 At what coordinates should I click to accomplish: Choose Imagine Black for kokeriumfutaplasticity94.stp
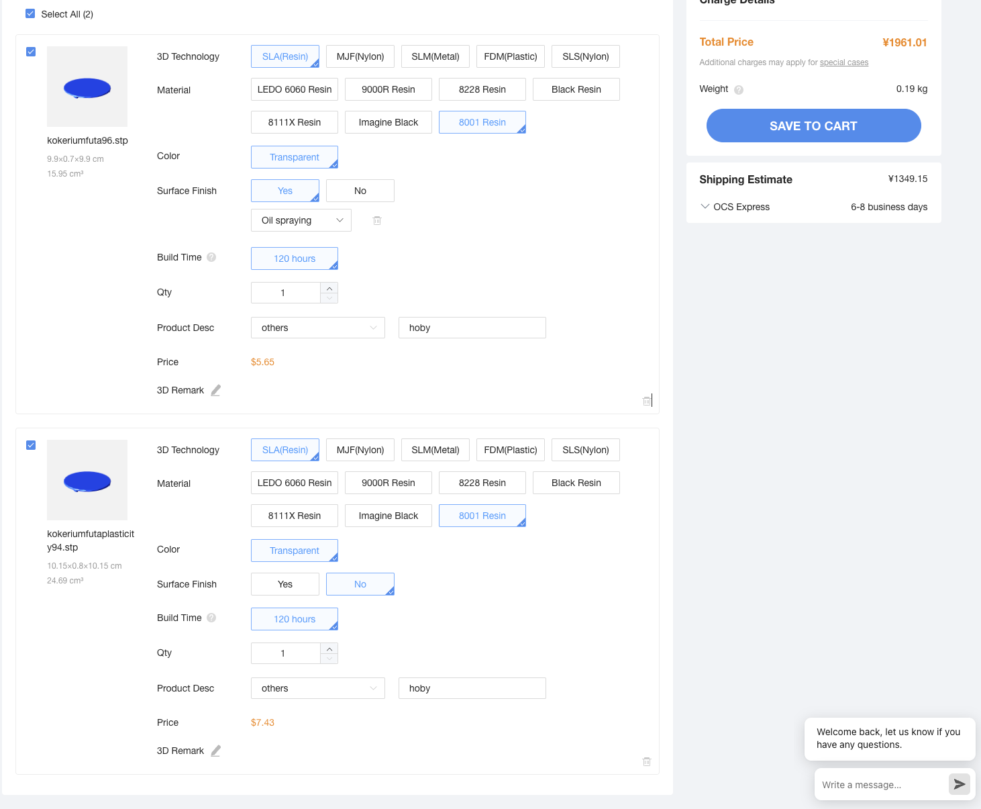pyautogui.click(x=389, y=516)
